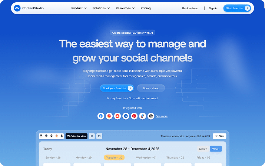Click the Today button in the calendar

pos(47,149)
